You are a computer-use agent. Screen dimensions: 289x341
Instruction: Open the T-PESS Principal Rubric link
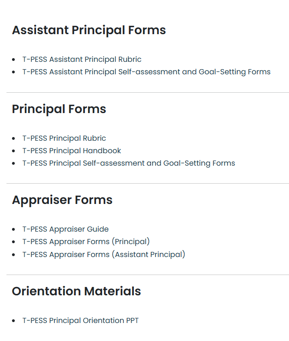64,138
